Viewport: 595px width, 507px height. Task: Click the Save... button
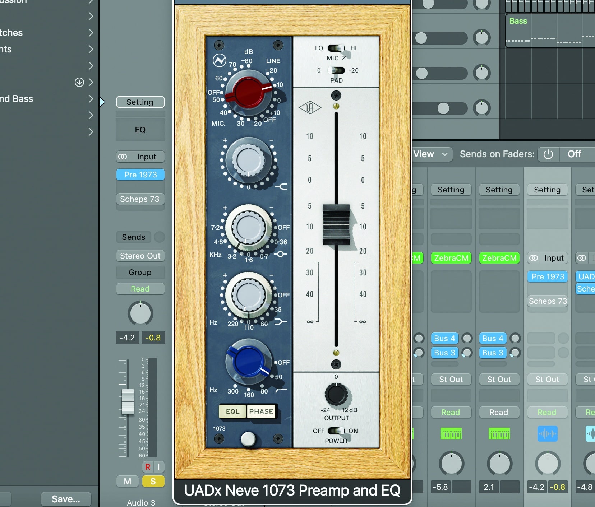(66, 499)
